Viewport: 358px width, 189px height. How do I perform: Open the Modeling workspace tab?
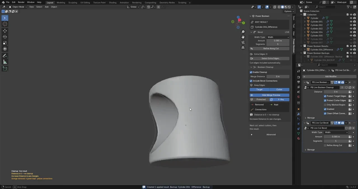pyautogui.click(x=61, y=3)
